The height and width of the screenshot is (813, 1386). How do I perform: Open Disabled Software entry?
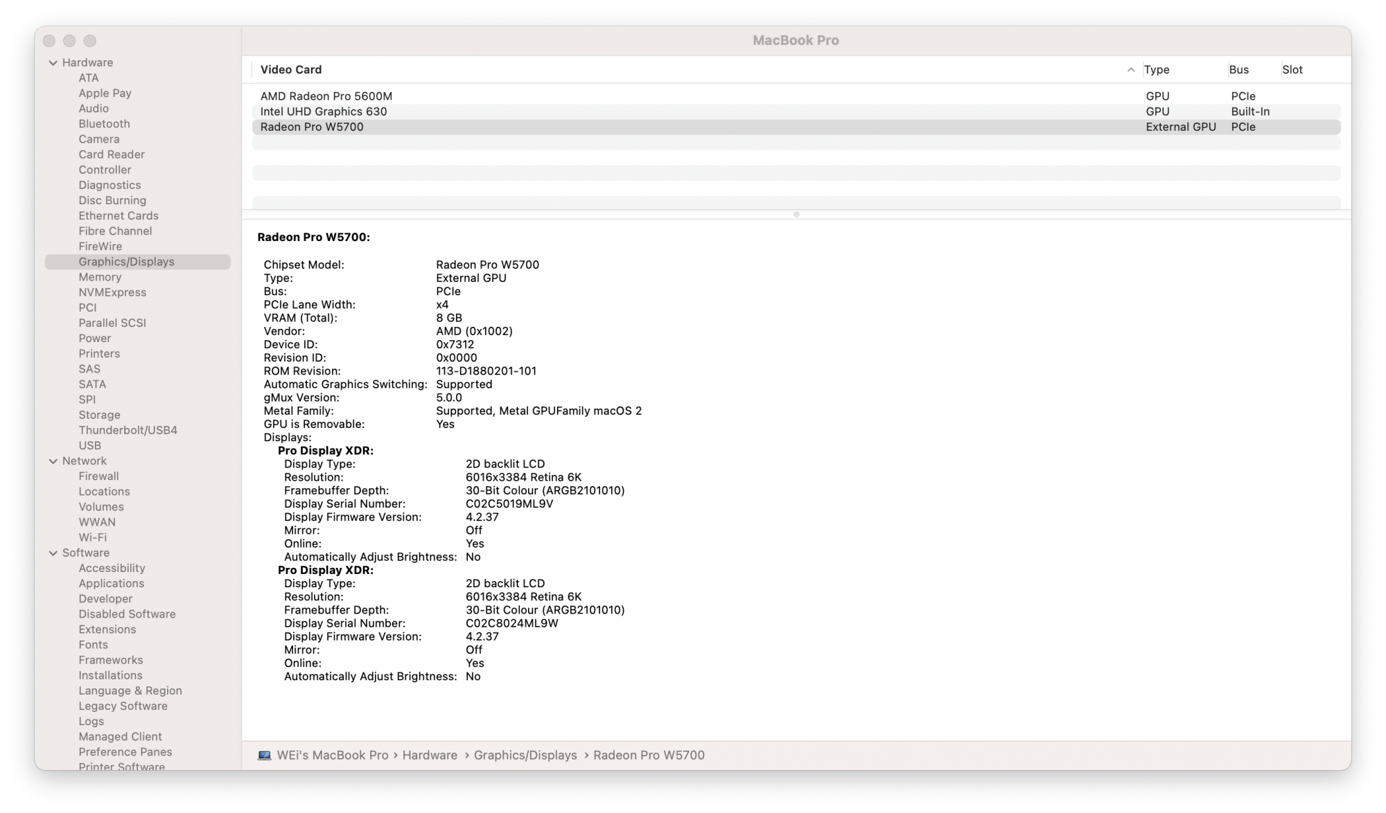(x=127, y=614)
